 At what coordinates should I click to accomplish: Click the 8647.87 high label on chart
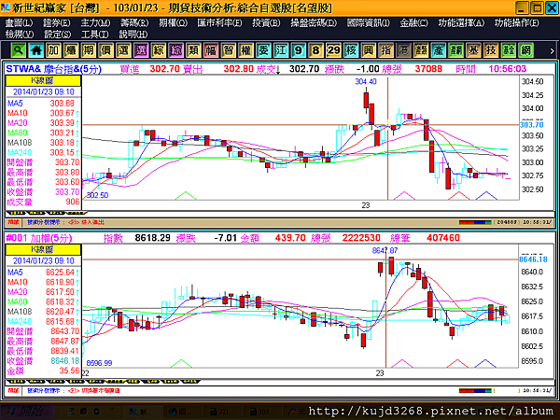tap(385, 250)
